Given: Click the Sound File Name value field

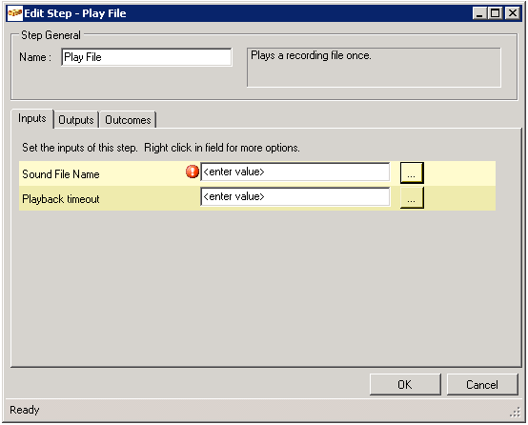Looking at the screenshot, I should 295,172.
